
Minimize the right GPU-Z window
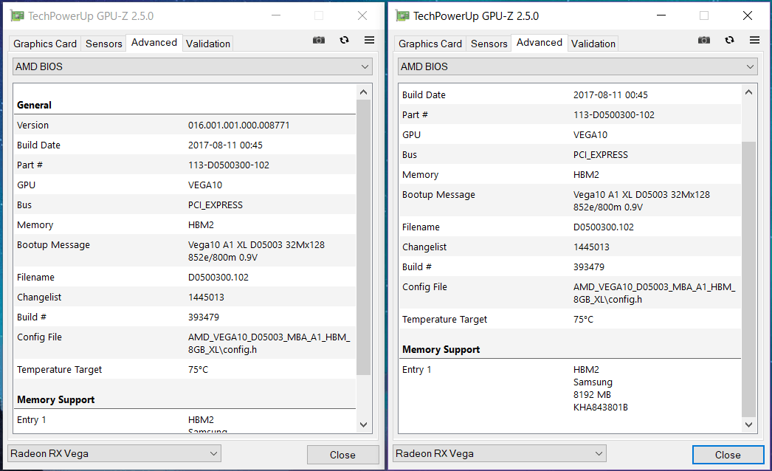click(661, 16)
